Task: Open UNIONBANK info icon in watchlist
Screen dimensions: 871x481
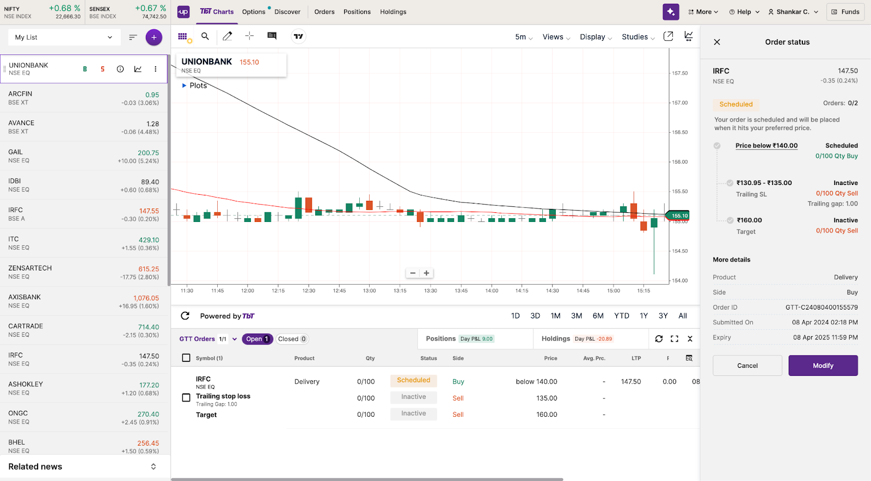Action: pyautogui.click(x=120, y=69)
